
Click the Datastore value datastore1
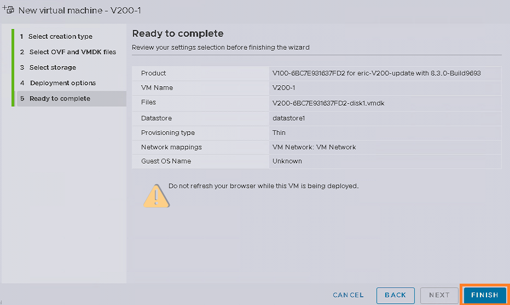[x=288, y=118]
